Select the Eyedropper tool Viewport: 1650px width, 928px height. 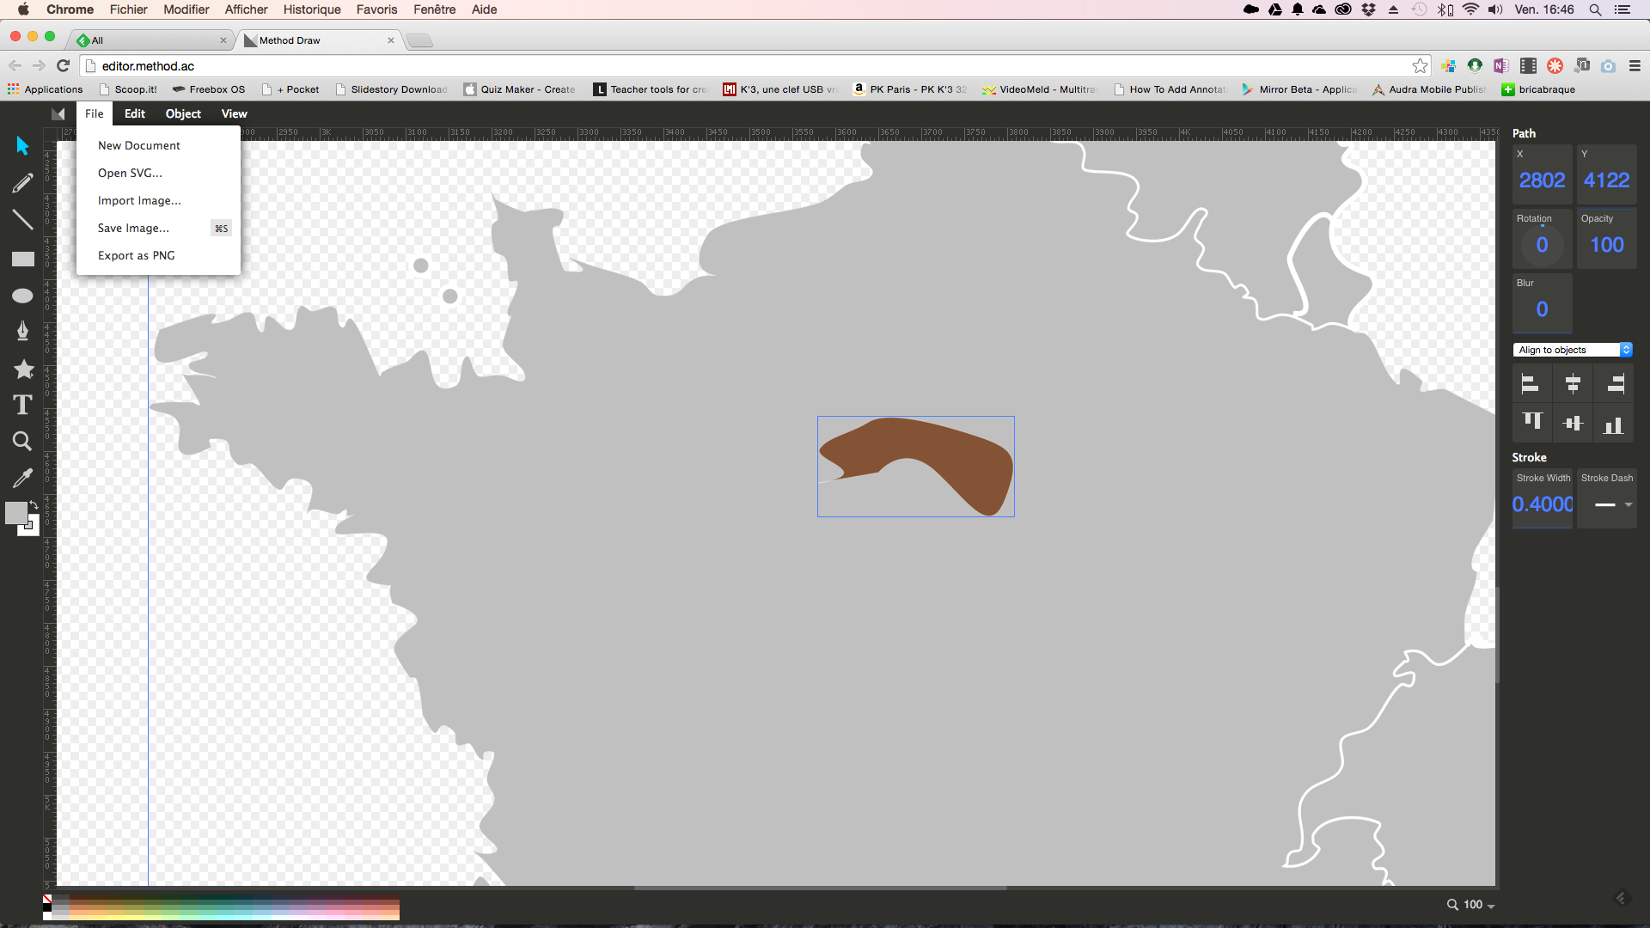coord(22,479)
